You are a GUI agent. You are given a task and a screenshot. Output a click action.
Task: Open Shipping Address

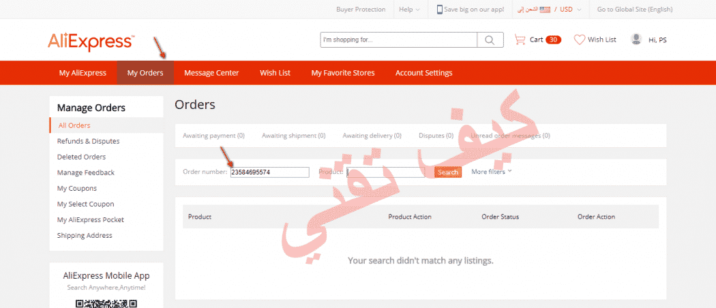(x=85, y=236)
